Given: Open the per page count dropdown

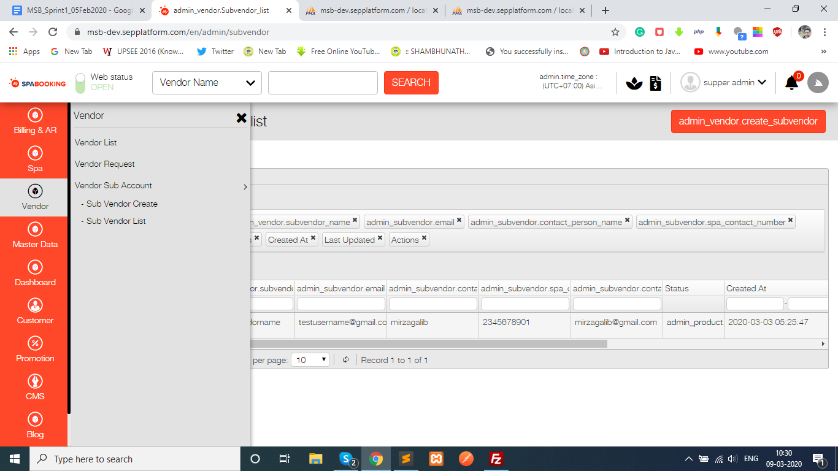Looking at the screenshot, I should click(310, 360).
